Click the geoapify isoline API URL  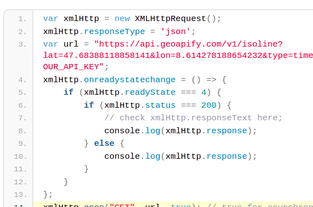click(189, 44)
